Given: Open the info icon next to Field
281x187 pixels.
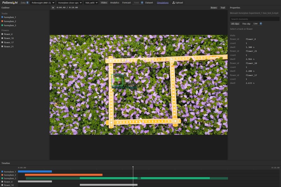Looking at the screenshot, I should pyautogui.click(x=142, y=2).
